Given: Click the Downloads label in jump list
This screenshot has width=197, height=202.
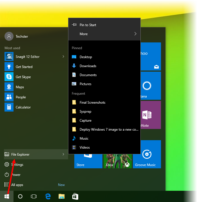Looking at the screenshot, I should click(x=88, y=66).
